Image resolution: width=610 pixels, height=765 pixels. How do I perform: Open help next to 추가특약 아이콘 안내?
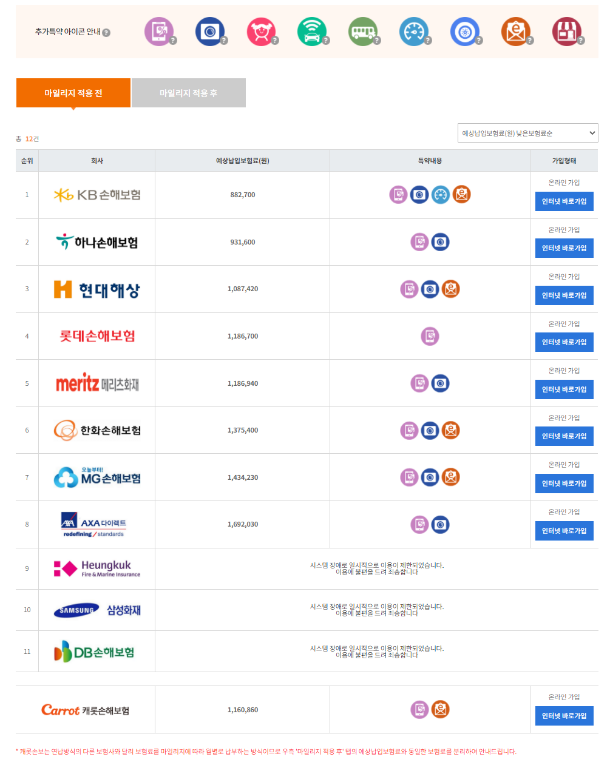pyautogui.click(x=106, y=33)
